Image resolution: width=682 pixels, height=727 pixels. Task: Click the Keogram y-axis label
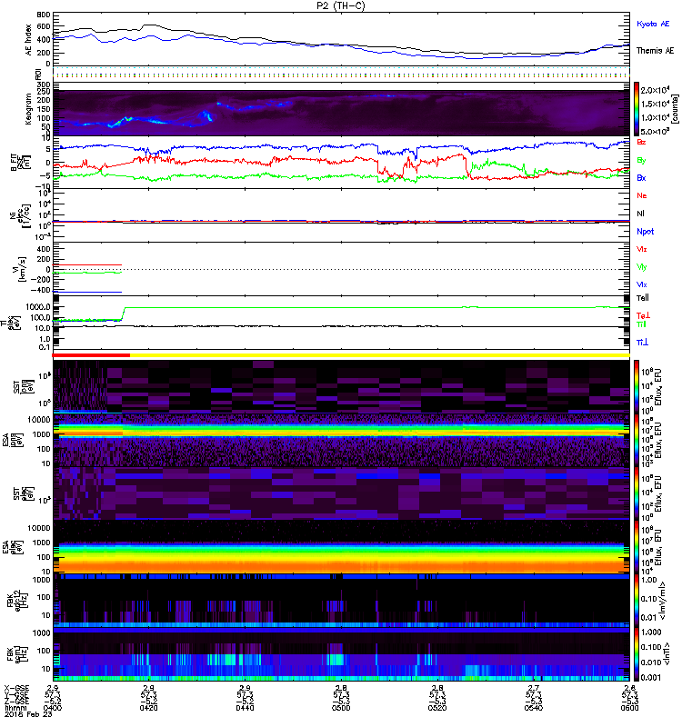(29, 109)
